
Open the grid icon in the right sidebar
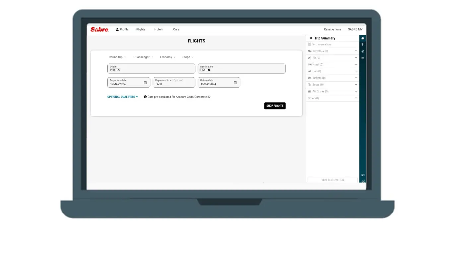click(363, 58)
